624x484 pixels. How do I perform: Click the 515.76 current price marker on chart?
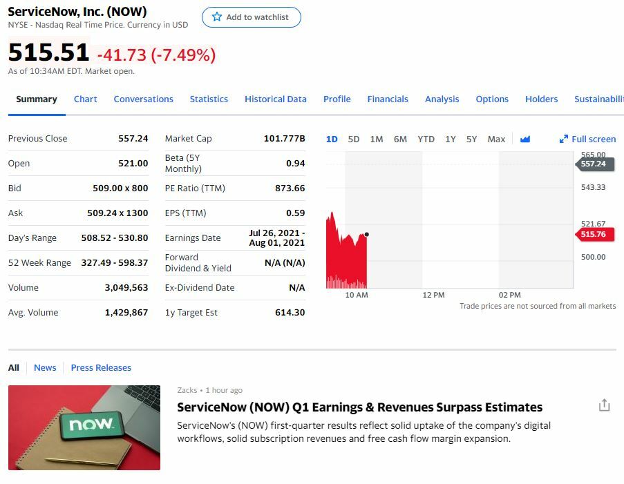click(x=594, y=234)
